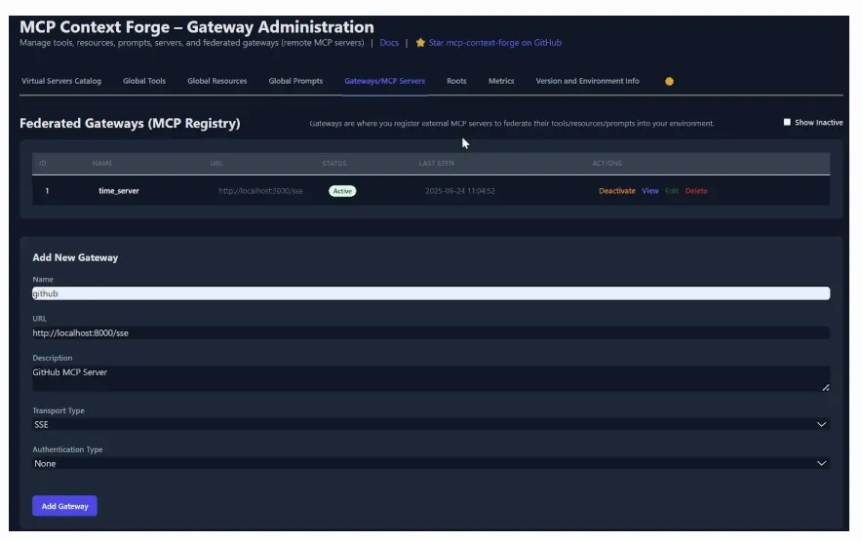Deactivate the time_server gateway

617,191
